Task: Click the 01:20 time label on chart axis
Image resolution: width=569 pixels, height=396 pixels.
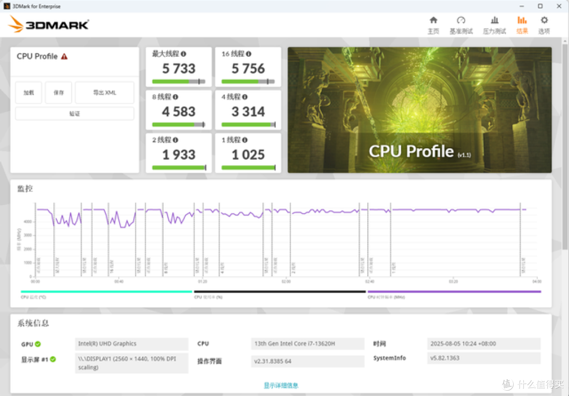Action: point(202,281)
